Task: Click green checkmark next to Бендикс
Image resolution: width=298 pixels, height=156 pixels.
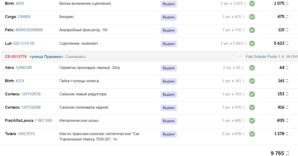Action: [x=252, y=17]
